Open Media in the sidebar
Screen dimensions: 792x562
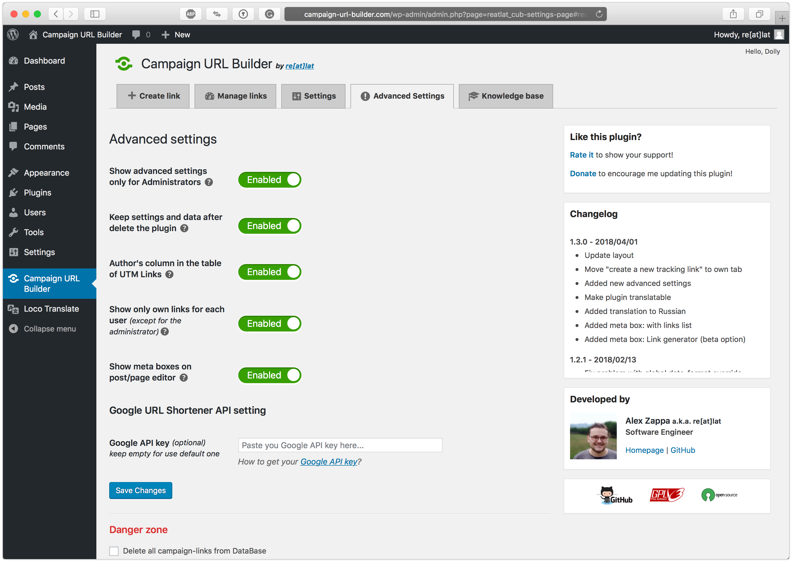click(x=50, y=107)
